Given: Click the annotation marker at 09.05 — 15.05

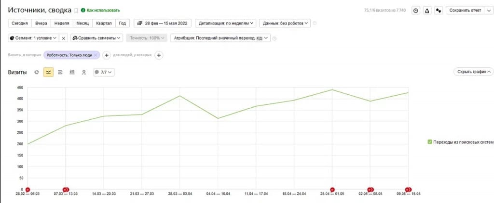Looking at the screenshot, I should coord(408,190).
